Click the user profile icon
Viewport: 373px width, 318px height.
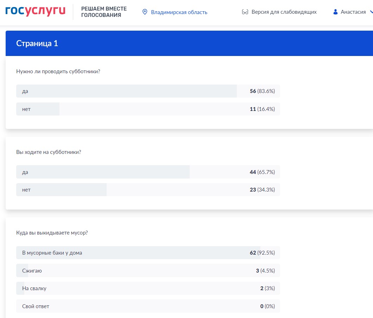point(335,12)
